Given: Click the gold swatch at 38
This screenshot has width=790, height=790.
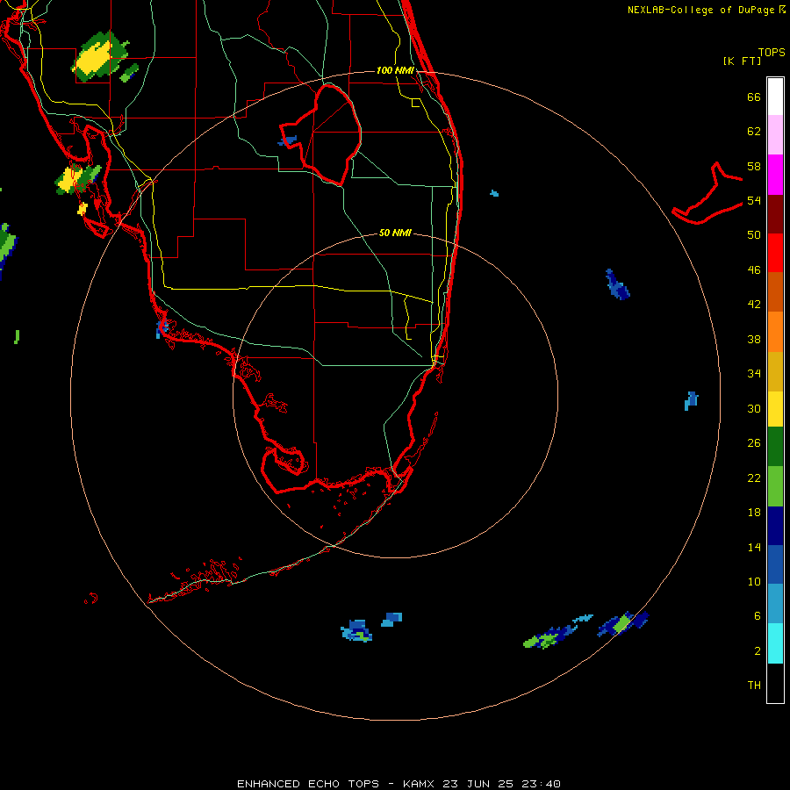Looking at the screenshot, I should coord(775,371).
